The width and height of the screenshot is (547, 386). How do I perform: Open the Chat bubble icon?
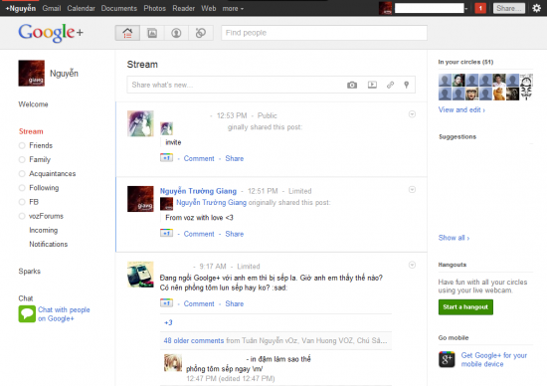click(27, 313)
